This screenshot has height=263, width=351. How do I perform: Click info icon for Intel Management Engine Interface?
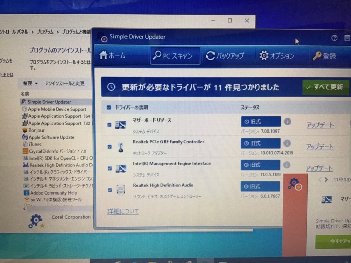(x=287, y=165)
